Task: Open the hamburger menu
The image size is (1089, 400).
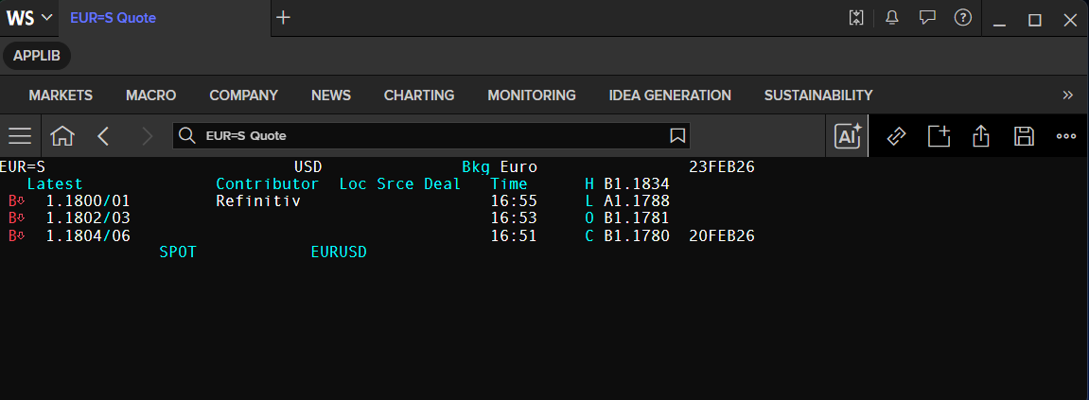Action: pos(20,136)
